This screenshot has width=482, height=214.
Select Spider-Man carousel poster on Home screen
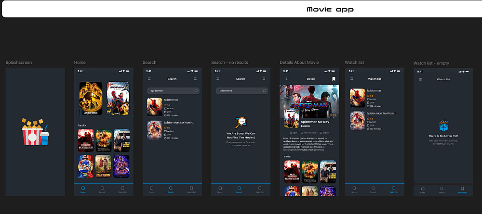coord(118,99)
